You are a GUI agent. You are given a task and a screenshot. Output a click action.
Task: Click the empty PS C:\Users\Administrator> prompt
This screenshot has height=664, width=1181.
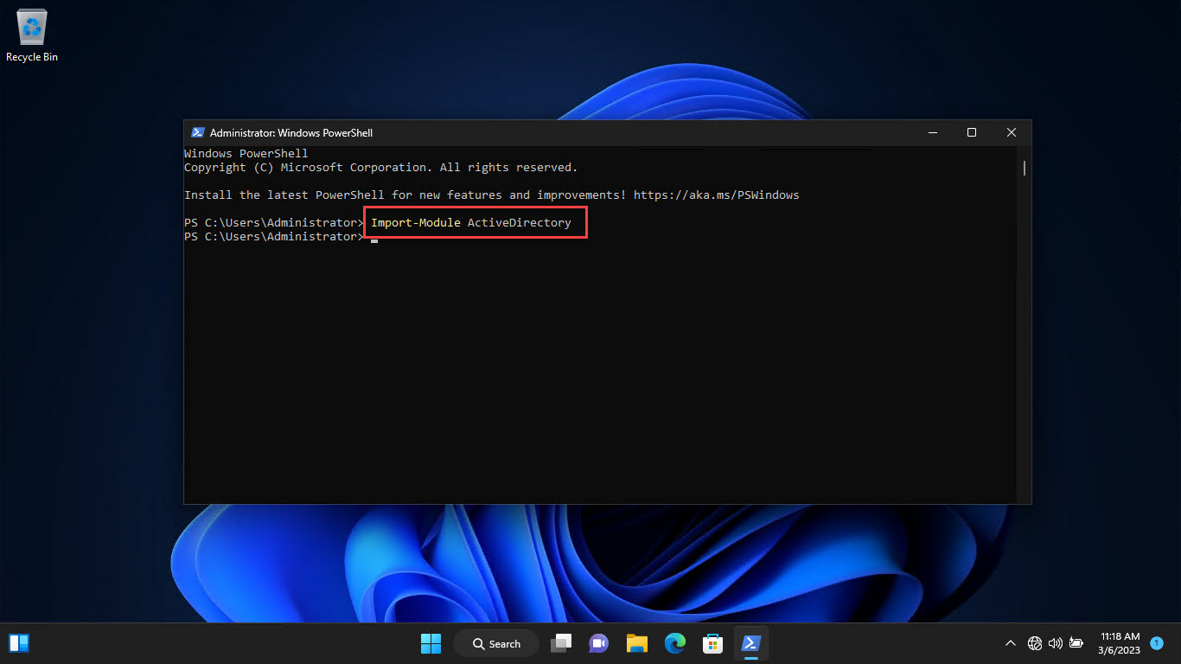click(x=274, y=237)
